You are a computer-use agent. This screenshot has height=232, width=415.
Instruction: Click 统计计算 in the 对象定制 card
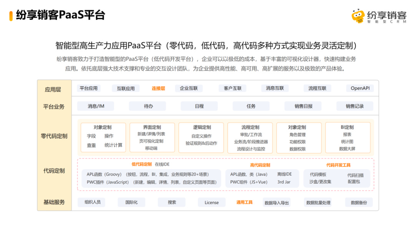point(113,145)
